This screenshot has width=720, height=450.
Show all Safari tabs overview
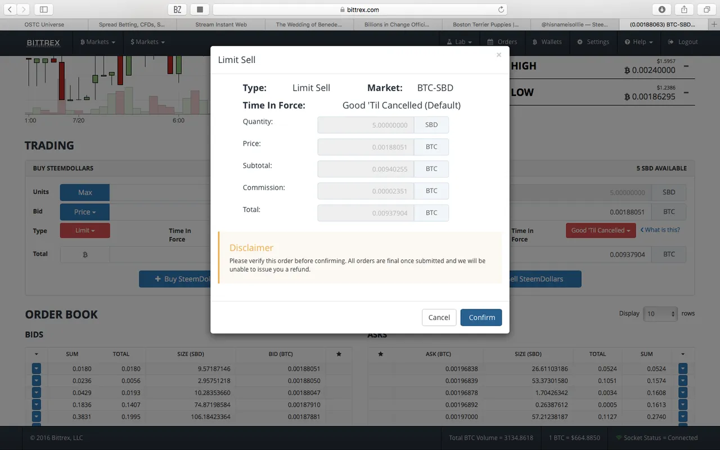pyautogui.click(x=706, y=10)
